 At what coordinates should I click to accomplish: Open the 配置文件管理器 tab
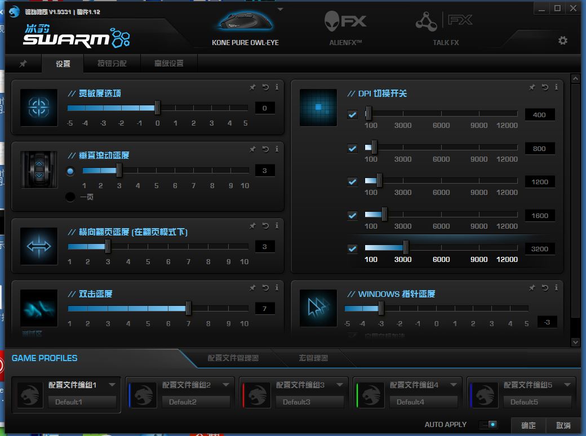233,358
